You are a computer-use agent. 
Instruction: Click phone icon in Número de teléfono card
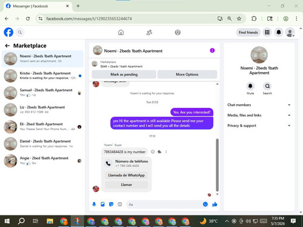click(x=108, y=163)
